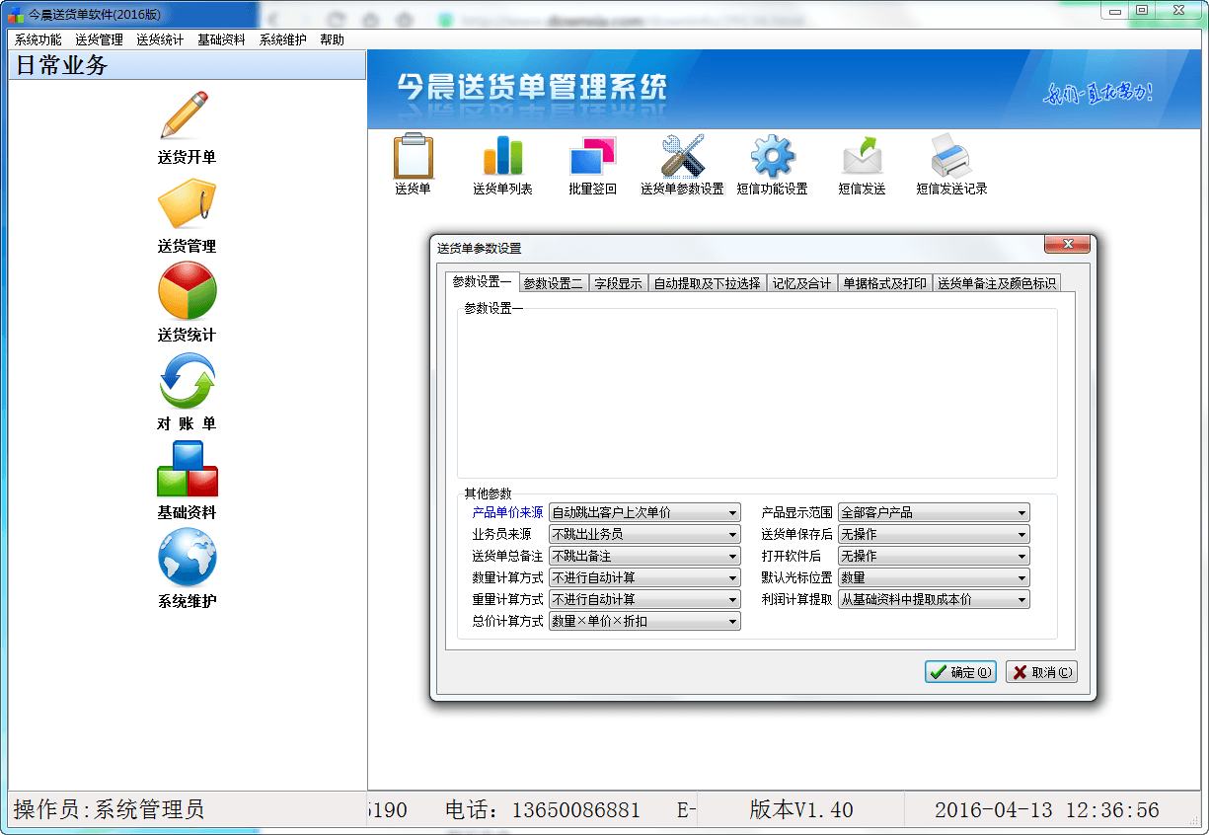Open 系统维护 globe icon

coord(187,558)
